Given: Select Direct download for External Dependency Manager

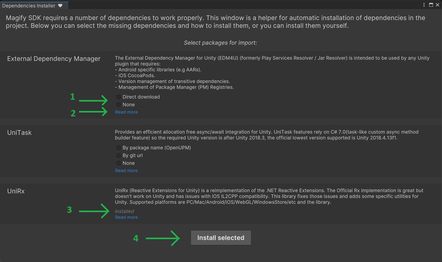Looking at the screenshot, I should (118, 97).
